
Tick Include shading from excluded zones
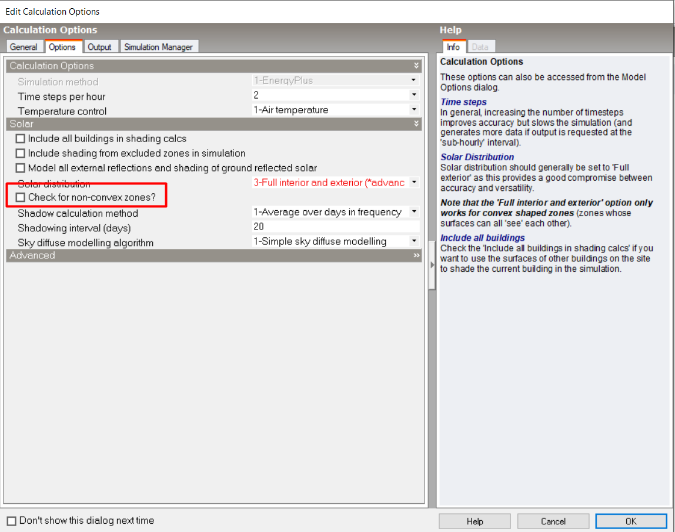[20, 153]
